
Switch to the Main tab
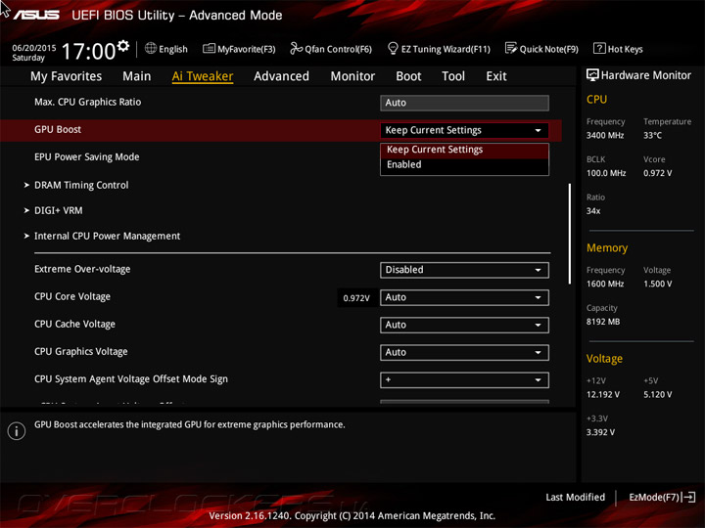pos(137,76)
